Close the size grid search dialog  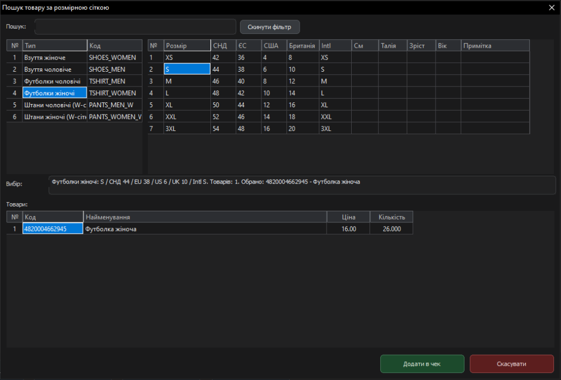click(552, 7)
